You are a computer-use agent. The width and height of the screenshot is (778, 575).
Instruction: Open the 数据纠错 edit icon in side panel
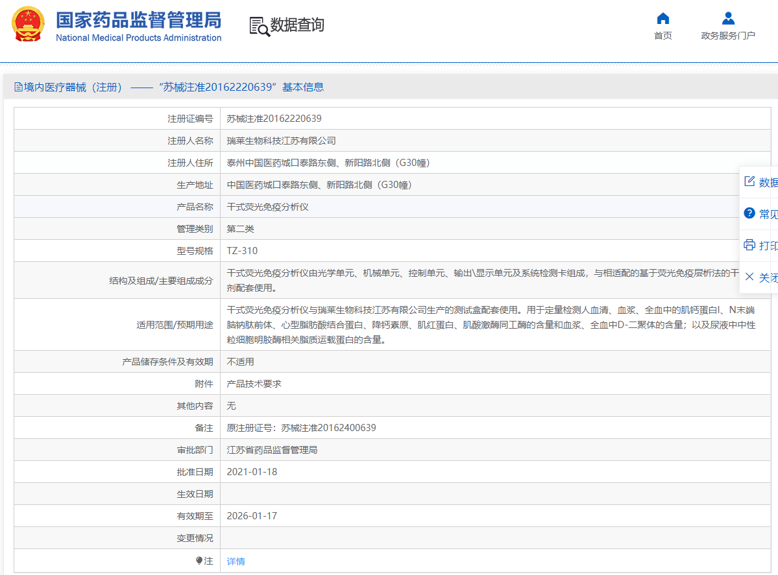749,182
